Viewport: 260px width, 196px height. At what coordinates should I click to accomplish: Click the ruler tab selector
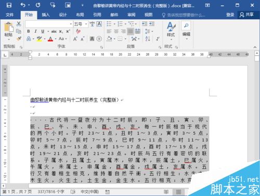pos(5,55)
